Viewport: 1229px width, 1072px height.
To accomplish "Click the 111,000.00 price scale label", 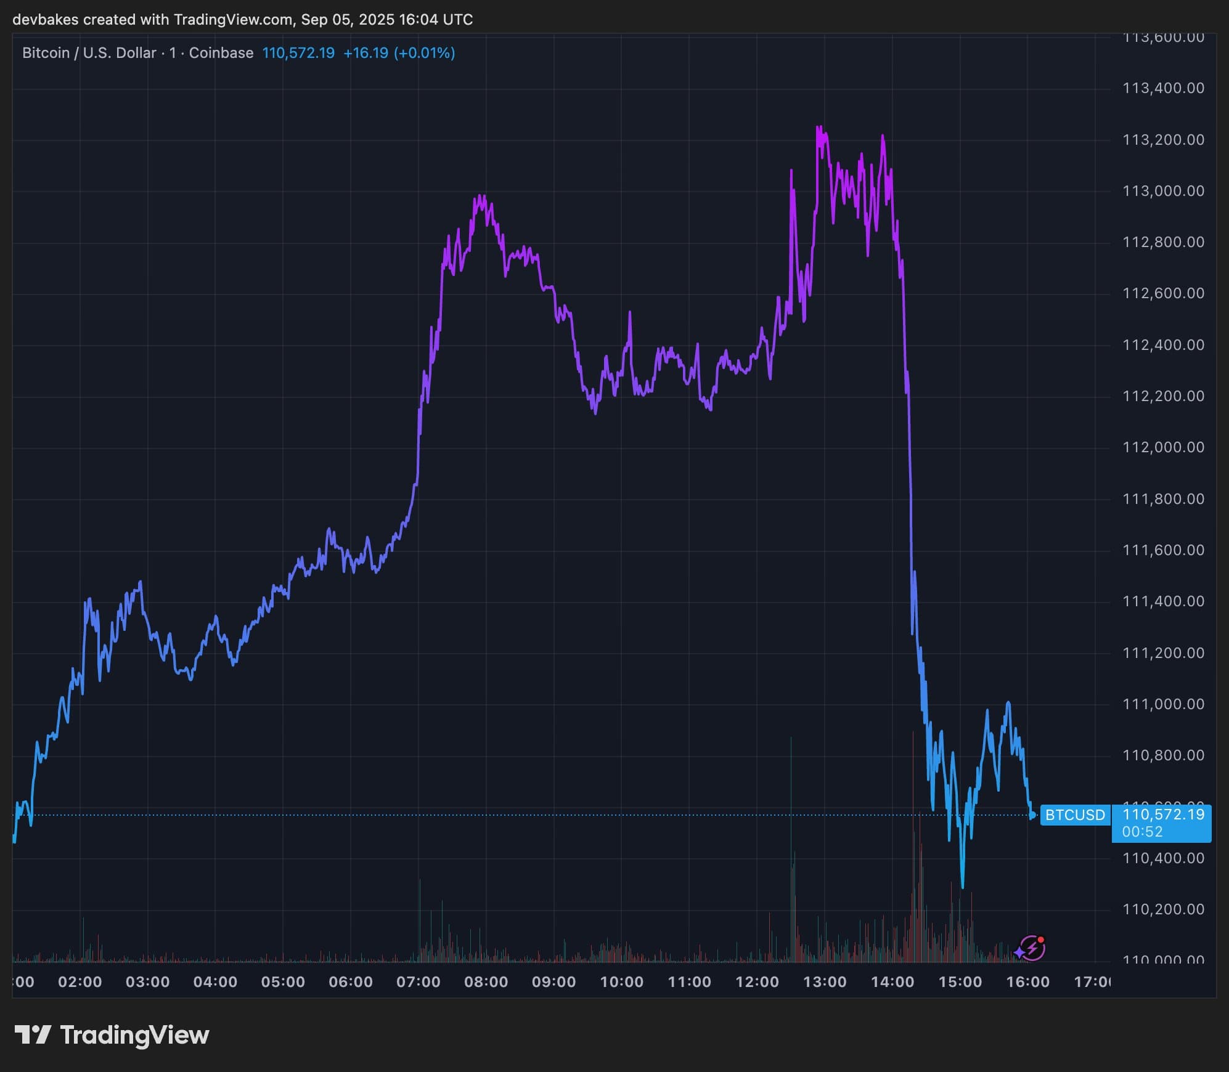I will tap(1162, 704).
